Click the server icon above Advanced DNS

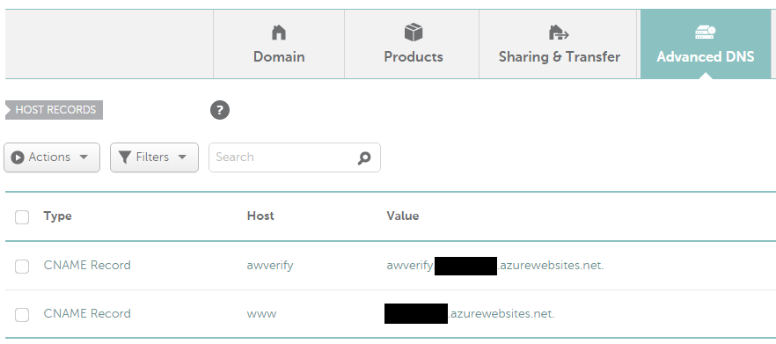706,33
